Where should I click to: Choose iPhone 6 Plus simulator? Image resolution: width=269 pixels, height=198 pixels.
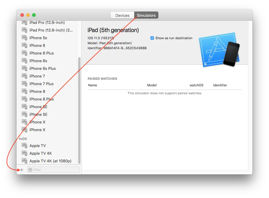(x=42, y=53)
